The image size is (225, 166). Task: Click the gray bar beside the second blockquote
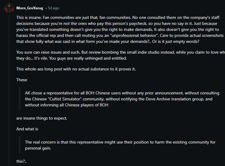click(20, 145)
